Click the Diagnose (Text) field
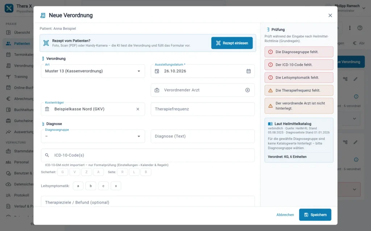The image size is (371, 231). coord(203,136)
